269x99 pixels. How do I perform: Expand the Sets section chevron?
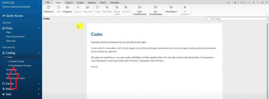tap(39, 94)
